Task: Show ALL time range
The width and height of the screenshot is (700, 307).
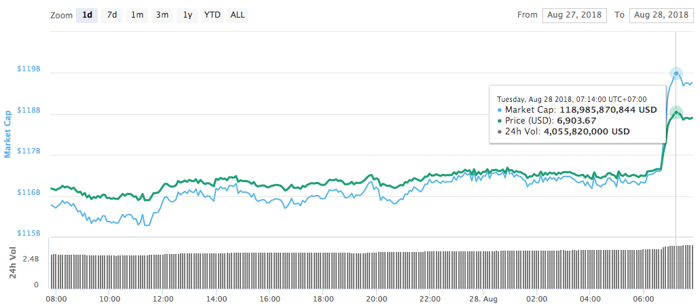Action: tap(238, 15)
